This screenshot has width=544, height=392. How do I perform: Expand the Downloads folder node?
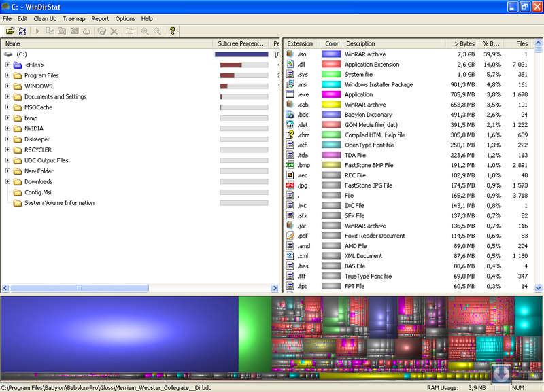coord(7,181)
